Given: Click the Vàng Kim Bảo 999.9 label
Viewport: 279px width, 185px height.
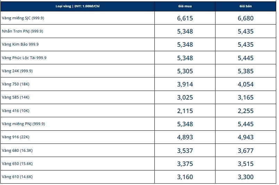Looking at the screenshot, I should [x=20, y=44].
